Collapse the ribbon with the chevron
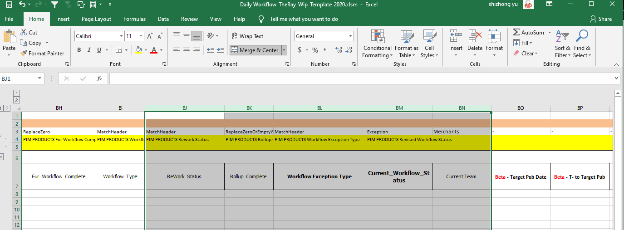The height and width of the screenshot is (230, 624). pyautogui.click(x=617, y=64)
